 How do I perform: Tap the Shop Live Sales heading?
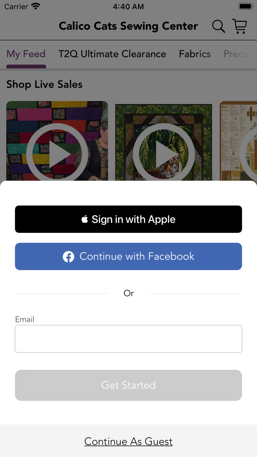pyautogui.click(x=44, y=84)
